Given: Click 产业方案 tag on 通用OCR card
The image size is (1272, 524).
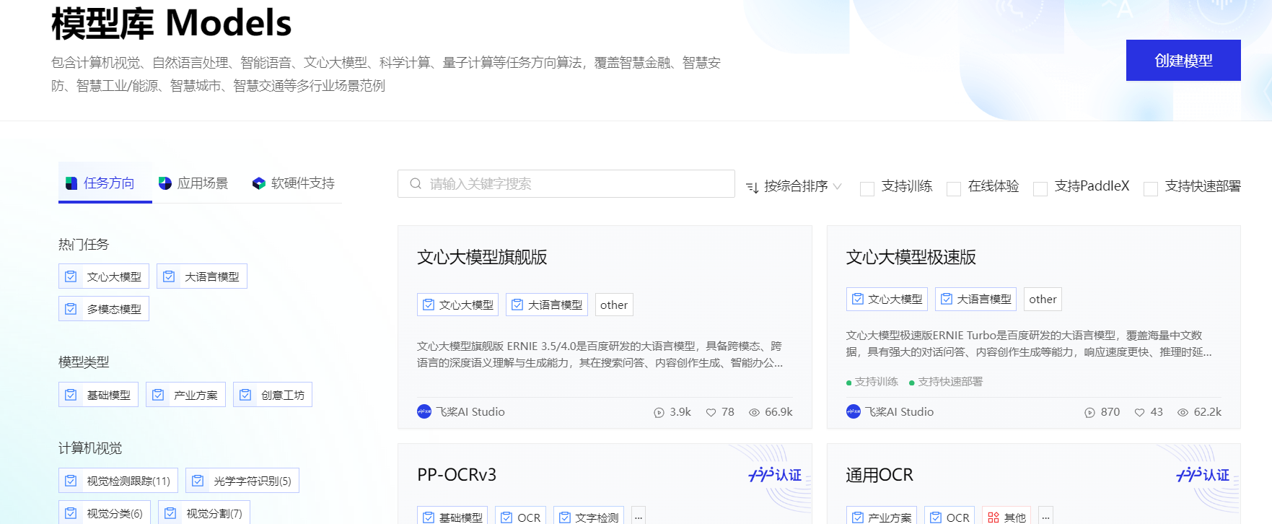Looking at the screenshot, I should (x=881, y=517).
